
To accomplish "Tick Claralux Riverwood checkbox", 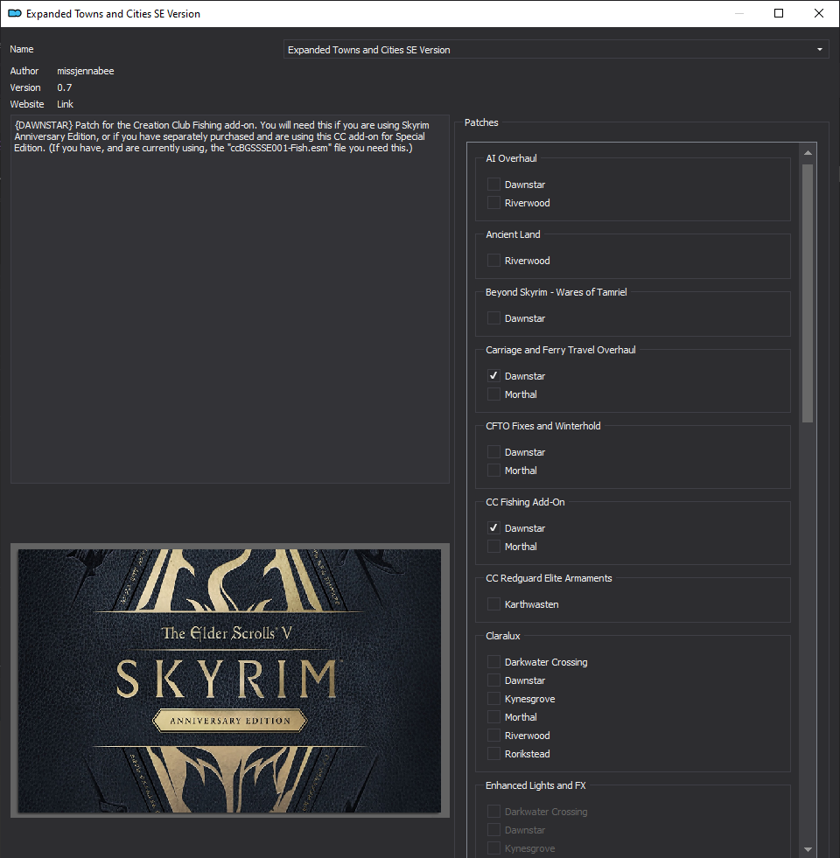I will point(493,736).
